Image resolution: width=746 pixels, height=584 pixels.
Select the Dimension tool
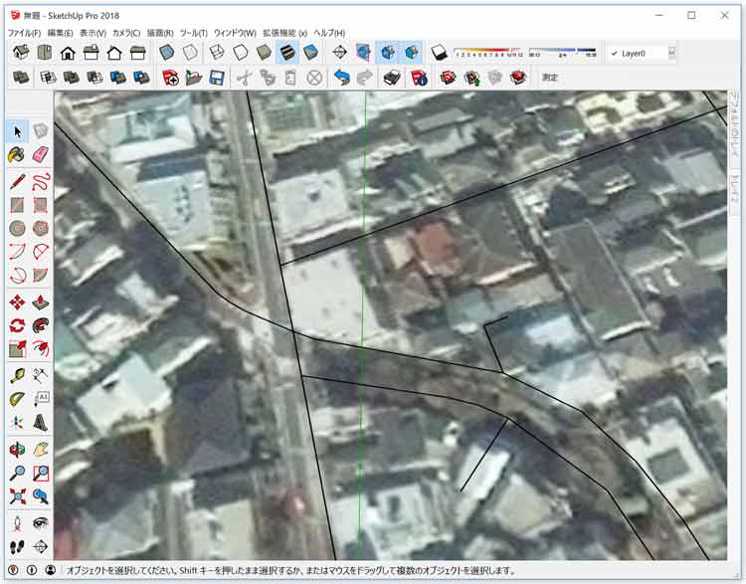(41, 376)
